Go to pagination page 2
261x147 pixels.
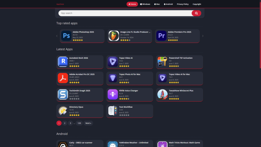click(65, 123)
